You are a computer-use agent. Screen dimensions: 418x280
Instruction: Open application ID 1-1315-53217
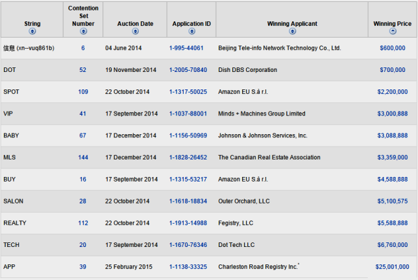coord(188,180)
